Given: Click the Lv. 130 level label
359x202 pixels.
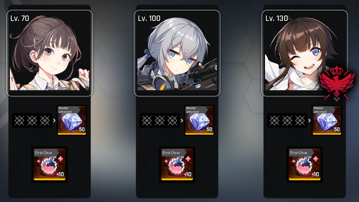Looking at the screenshot, I should coord(277,18).
